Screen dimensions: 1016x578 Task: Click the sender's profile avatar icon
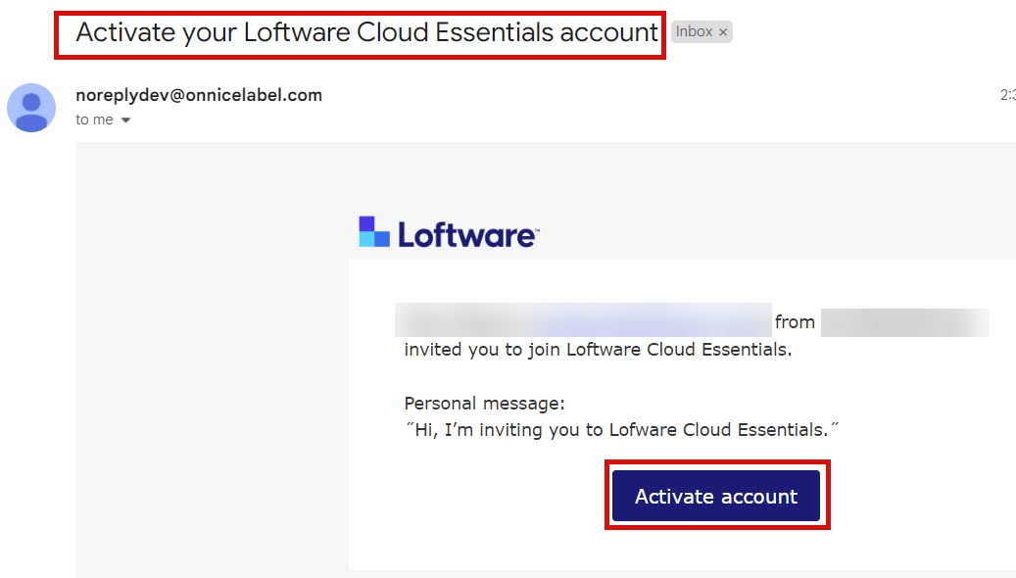pos(31,108)
